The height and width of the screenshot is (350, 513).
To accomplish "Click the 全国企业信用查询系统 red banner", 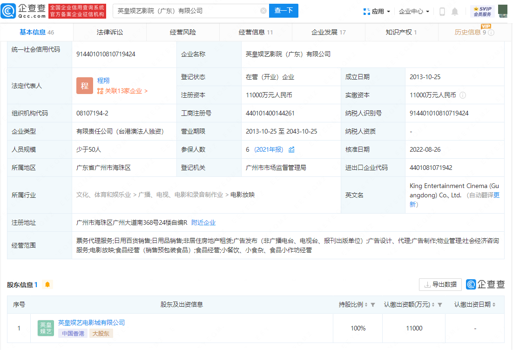I will click(77, 11).
